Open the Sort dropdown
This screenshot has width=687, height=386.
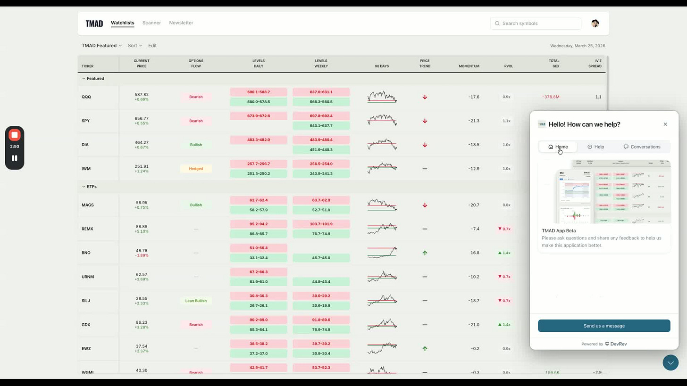coord(134,46)
